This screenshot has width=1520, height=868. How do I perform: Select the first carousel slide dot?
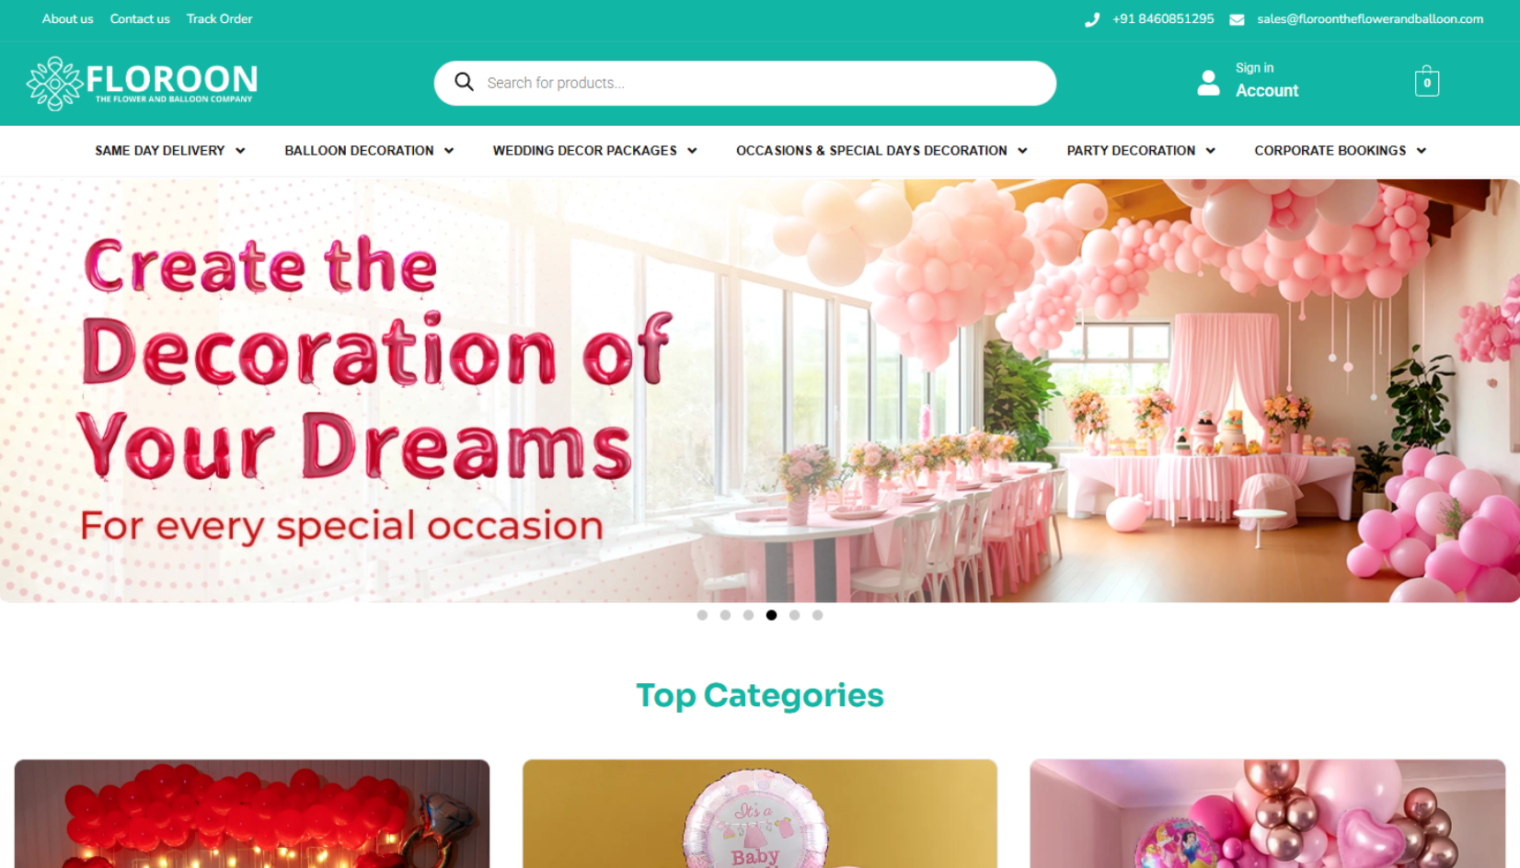(702, 615)
